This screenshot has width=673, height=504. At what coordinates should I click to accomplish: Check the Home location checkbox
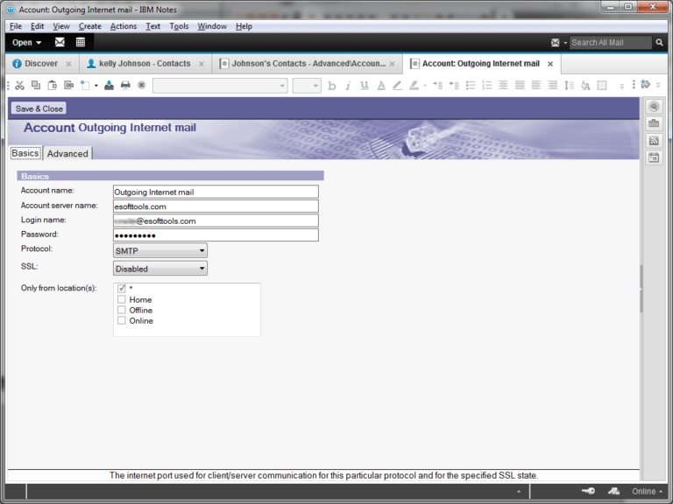[x=122, y=299]
